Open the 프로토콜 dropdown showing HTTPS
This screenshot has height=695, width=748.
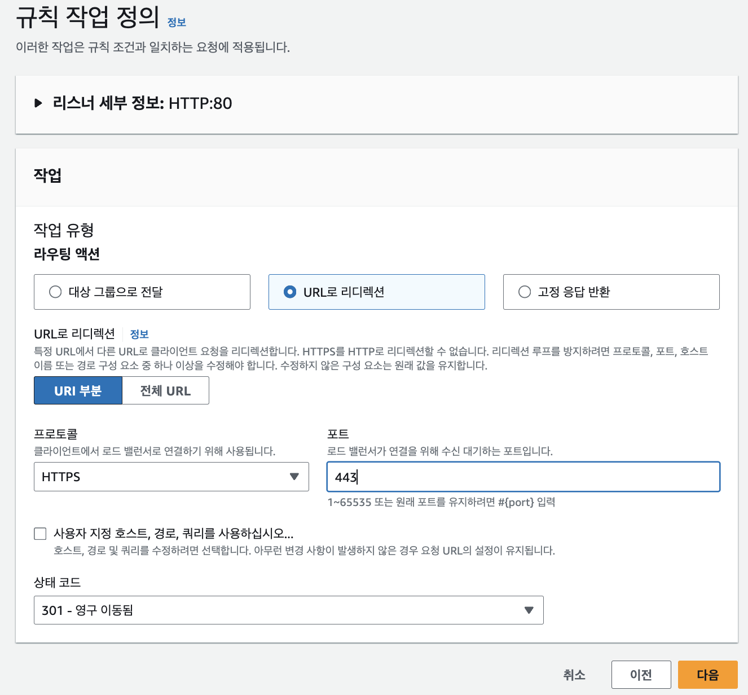[171, 477]
